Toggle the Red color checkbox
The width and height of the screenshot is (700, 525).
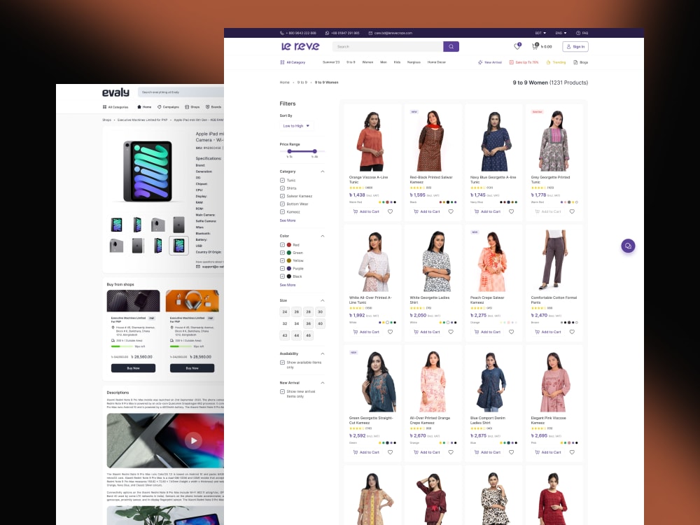(282, 244)
